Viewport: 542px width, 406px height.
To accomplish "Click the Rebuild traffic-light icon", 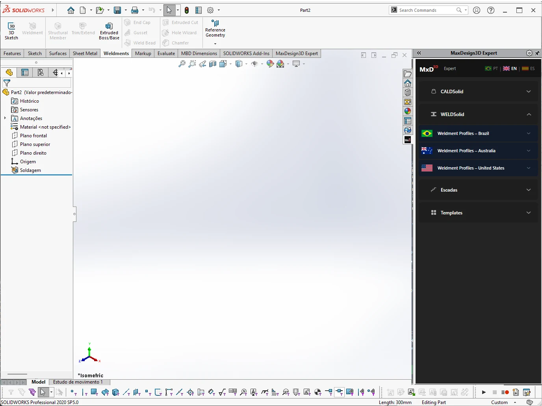I will [187, 10].
